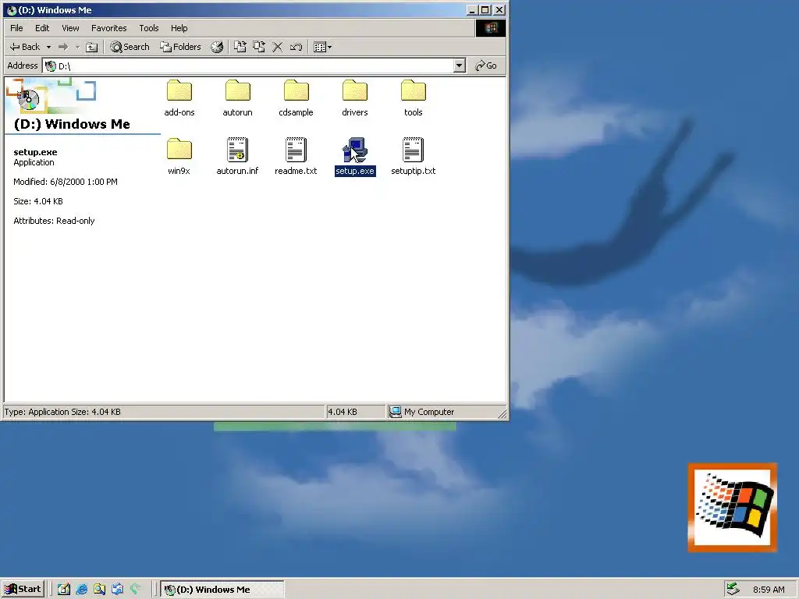Minimize the Windows Me explorer window
799x599 pixels.
click(x=472, y=10)
